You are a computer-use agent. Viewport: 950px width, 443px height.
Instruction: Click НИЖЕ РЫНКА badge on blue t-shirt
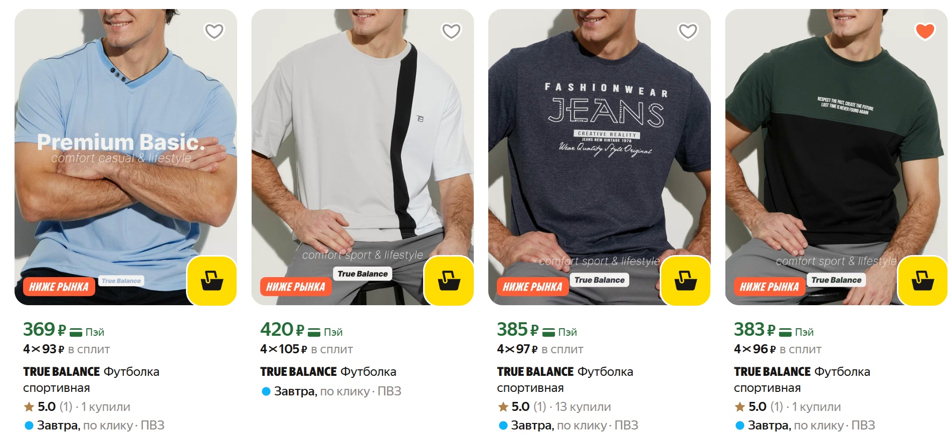(x=59, y=287)
